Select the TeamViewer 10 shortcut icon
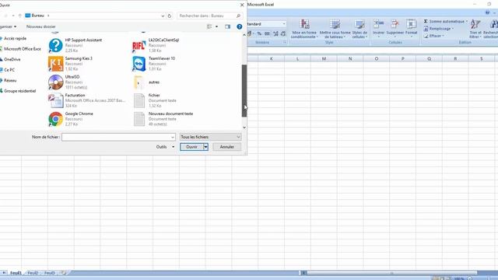498x280 pixels. (x=139, y=64)
